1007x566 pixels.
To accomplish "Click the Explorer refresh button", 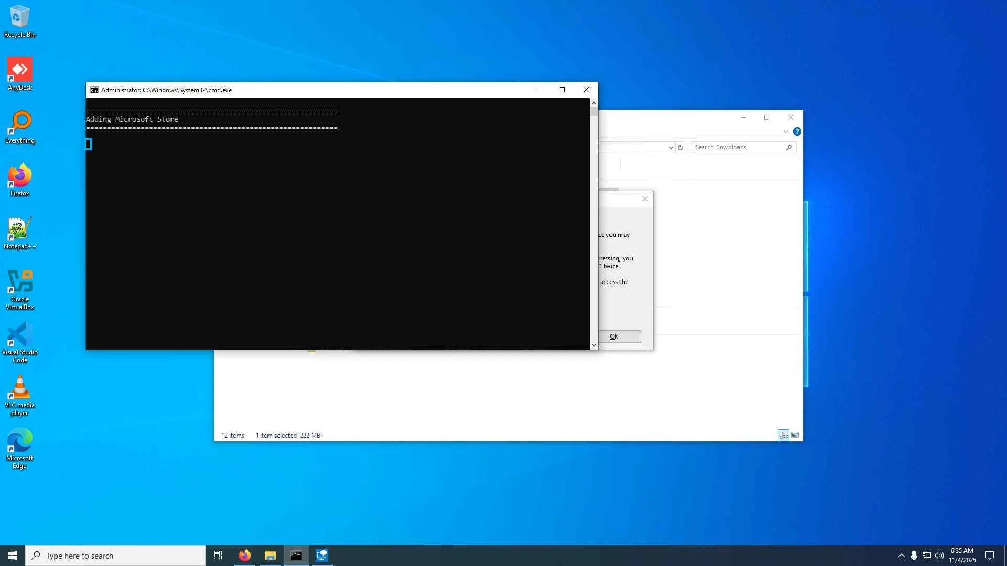I will (680, 148).
